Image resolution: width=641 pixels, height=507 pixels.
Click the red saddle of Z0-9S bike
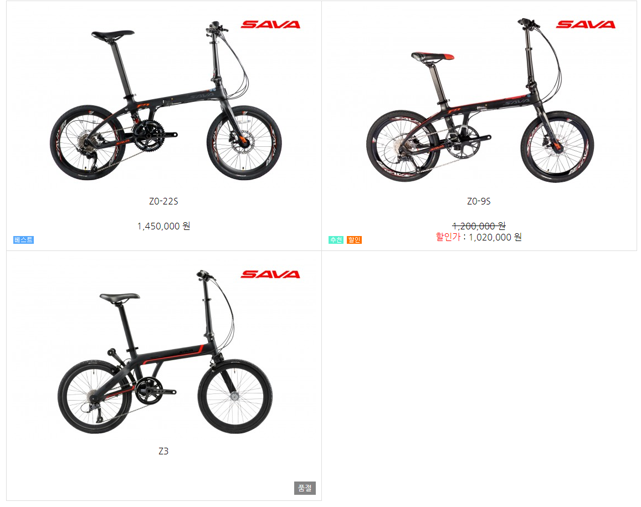433,57
